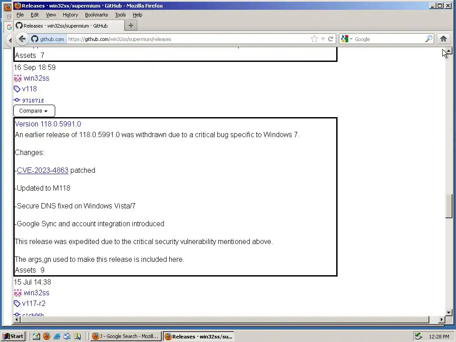Click the search magnifier icon
The image size is (456, 342).
pos(429,39)
